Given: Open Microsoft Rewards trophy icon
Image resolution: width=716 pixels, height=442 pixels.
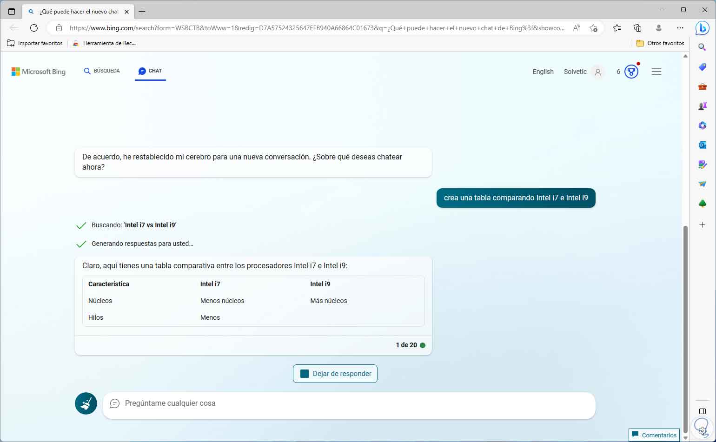Looking at the screenshot, I should (x=631, y=72).
